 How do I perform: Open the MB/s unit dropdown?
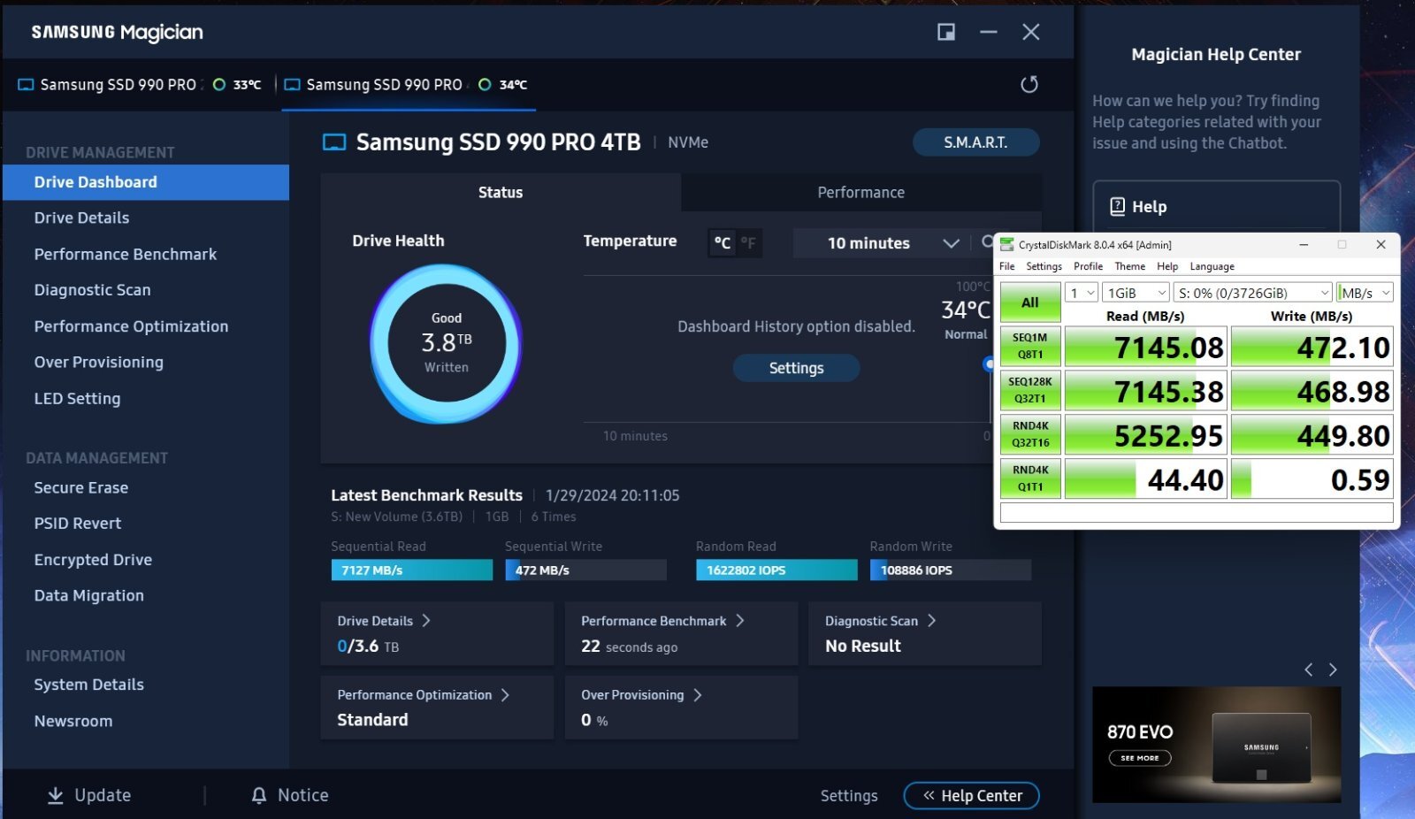1365,293
